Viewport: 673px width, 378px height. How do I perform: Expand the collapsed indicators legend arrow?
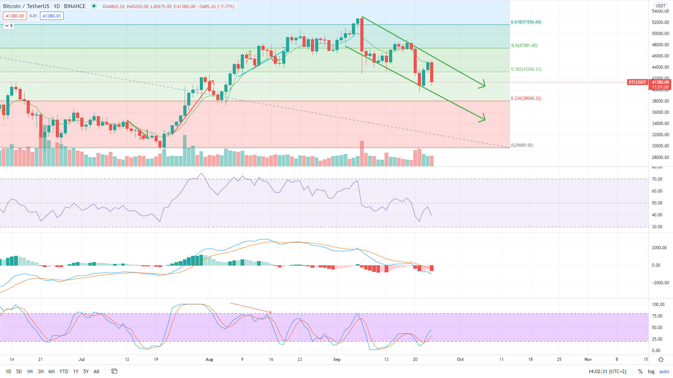(x=7, y=26)
